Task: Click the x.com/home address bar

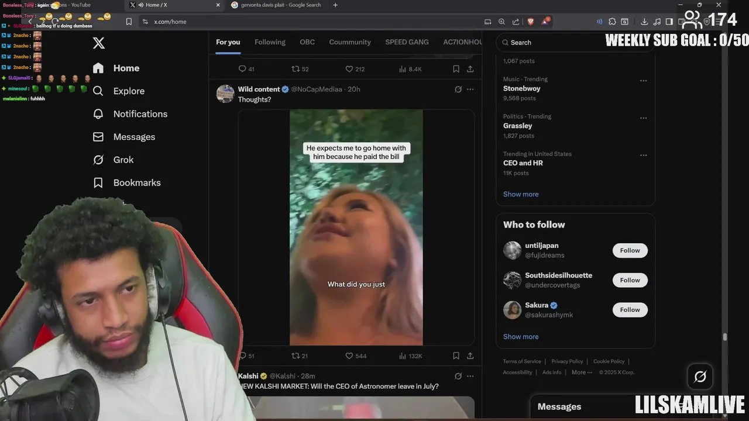Action: 170,22
